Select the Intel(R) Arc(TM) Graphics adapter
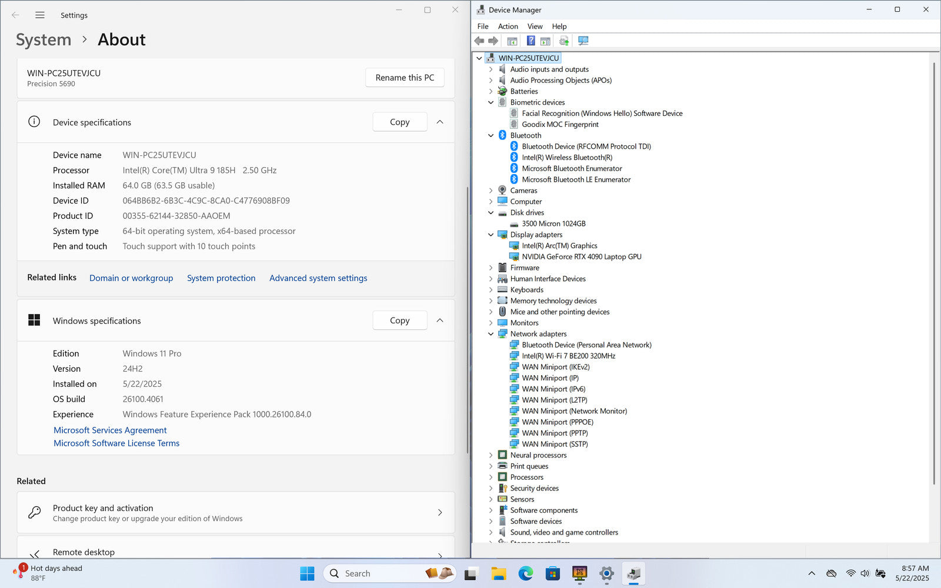The image size is (941, 588). pos(559,246)
